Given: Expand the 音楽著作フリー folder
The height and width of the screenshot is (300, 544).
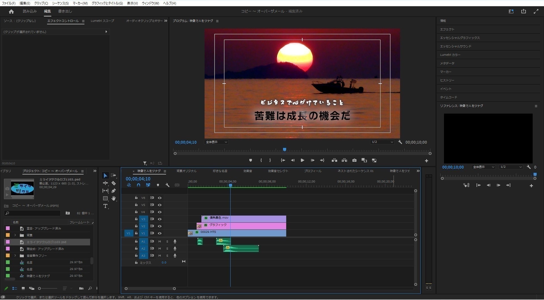Looking at the screenshot, I should (x=15, y=256).
